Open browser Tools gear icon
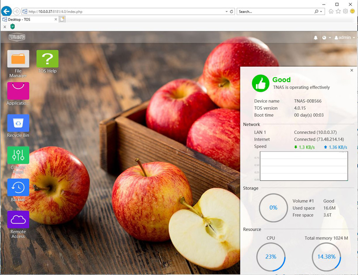The height and width of the screenshot is (275, 358). click(x=345, y=11)
